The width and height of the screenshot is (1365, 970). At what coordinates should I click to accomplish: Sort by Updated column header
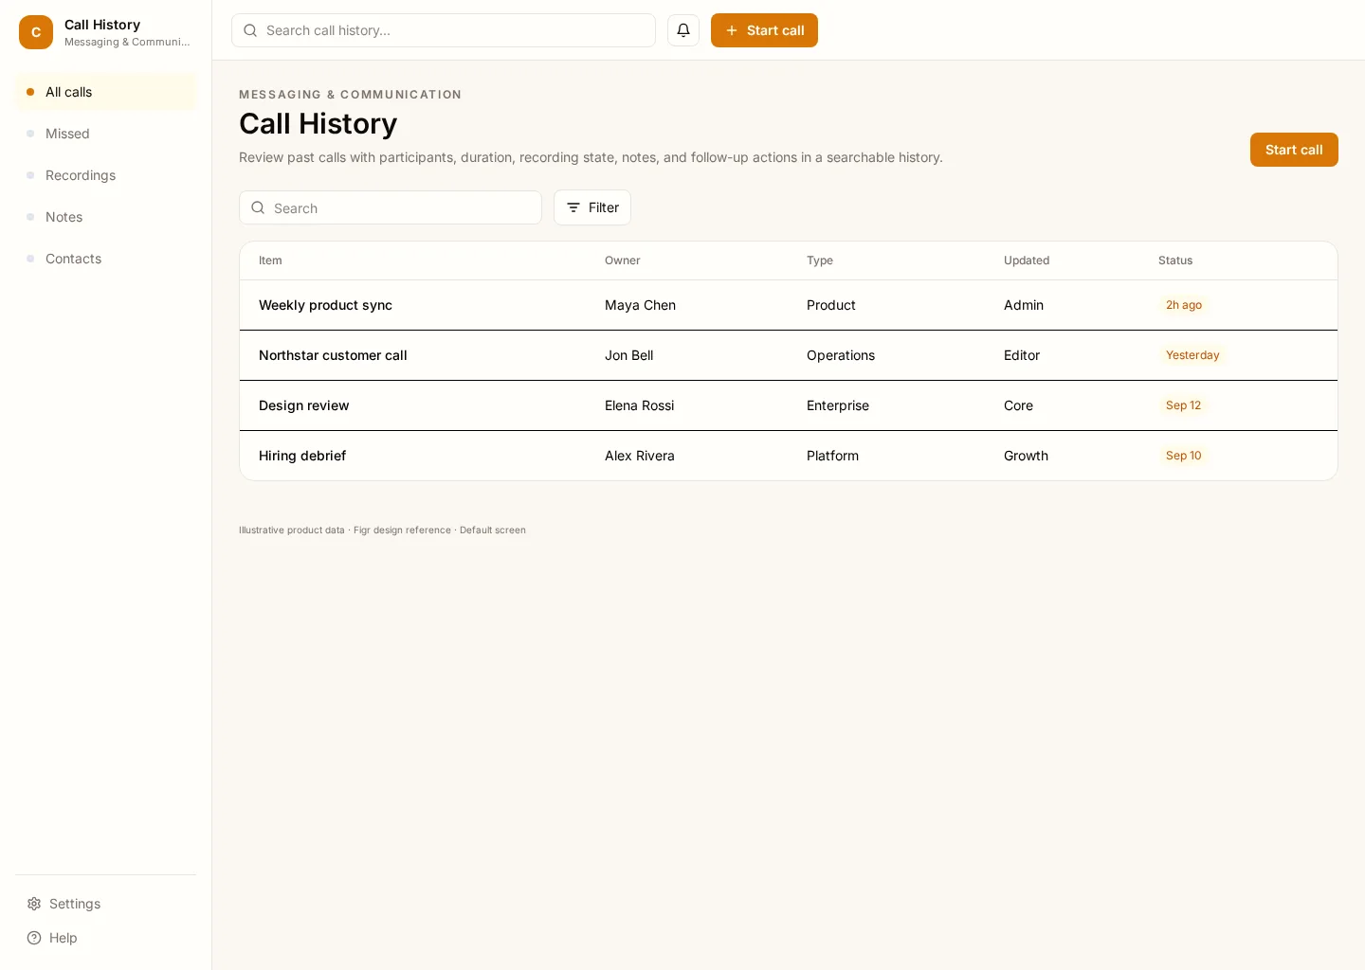pos(1027,260)
